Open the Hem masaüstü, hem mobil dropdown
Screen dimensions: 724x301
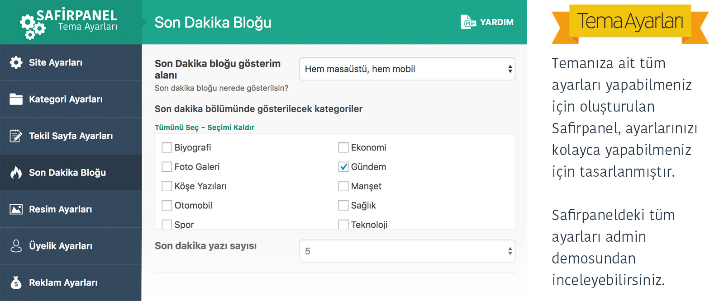pos(407,69)
